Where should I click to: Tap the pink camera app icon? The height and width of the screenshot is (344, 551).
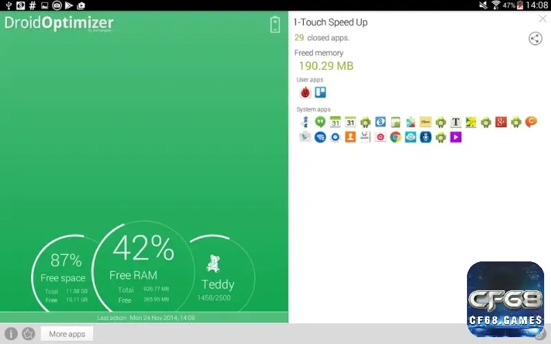coord(380,137)
